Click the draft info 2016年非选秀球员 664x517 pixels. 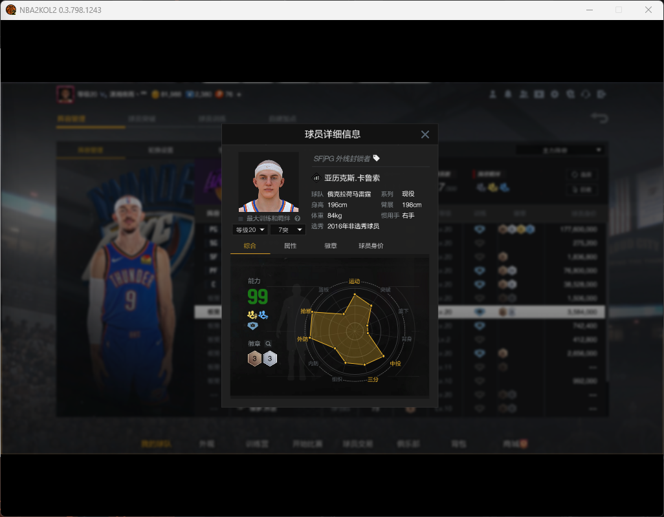pos(353,226)
